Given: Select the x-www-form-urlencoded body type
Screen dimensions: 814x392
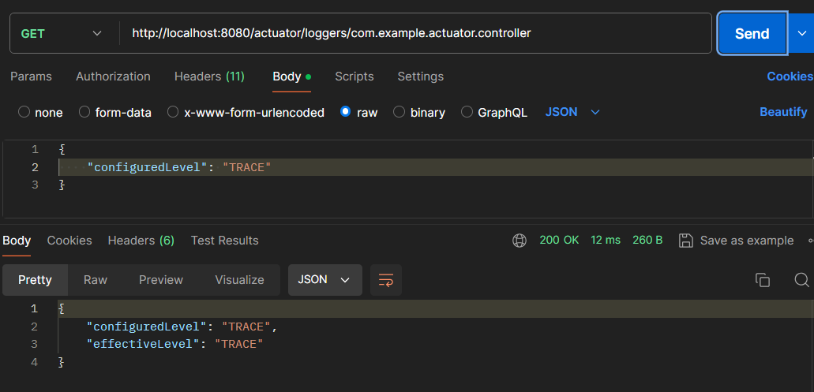Looking at the screenshot, I should tap(174, 112).
